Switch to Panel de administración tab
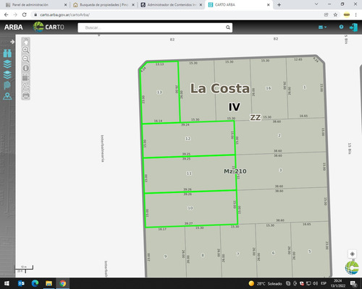This screenshot has width=362, height=289. tap(35, 4)
